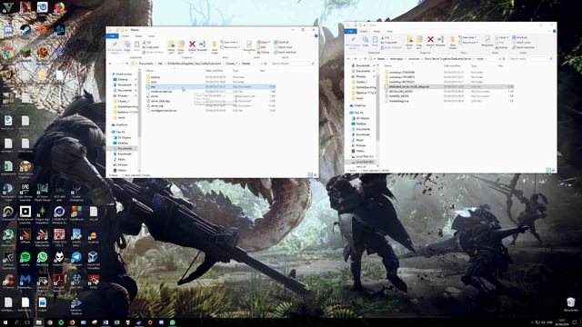Image resolution: width=582 pixels, height=327 pixels.
Task: Open Spotify from the desktop shortcut
Action: (x=25, y=258)
